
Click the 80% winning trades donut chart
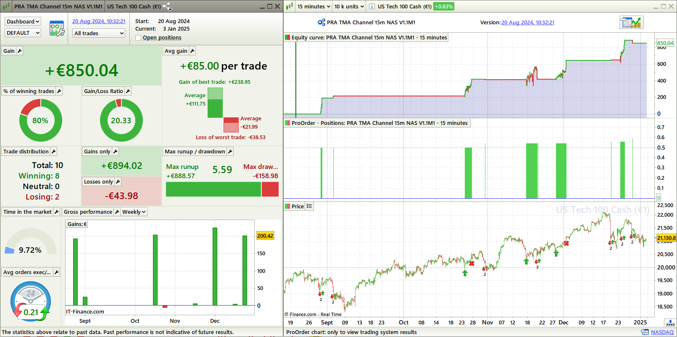[x=41, y=120]
